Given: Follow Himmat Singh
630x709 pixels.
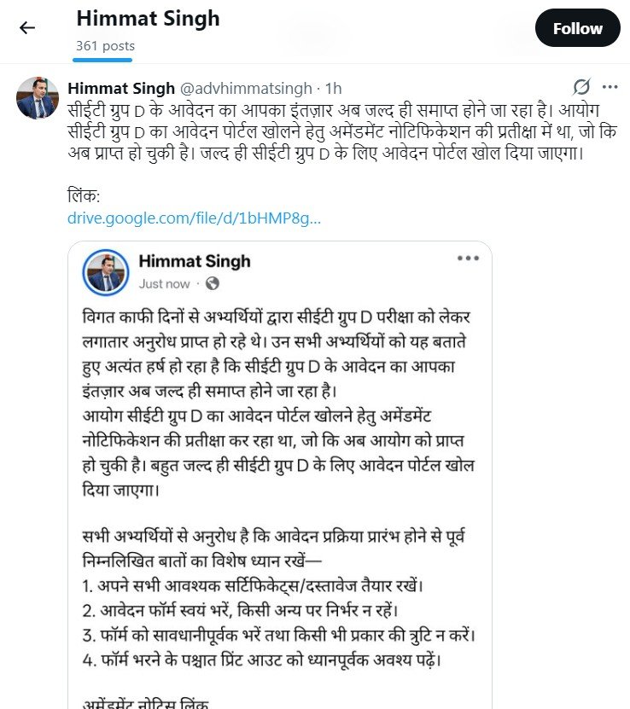Looking at the screenshot, I should pos(577,28).
